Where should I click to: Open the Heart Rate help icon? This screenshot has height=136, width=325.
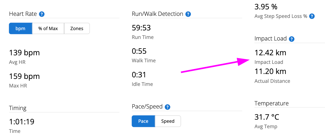[x=42, y=14]
